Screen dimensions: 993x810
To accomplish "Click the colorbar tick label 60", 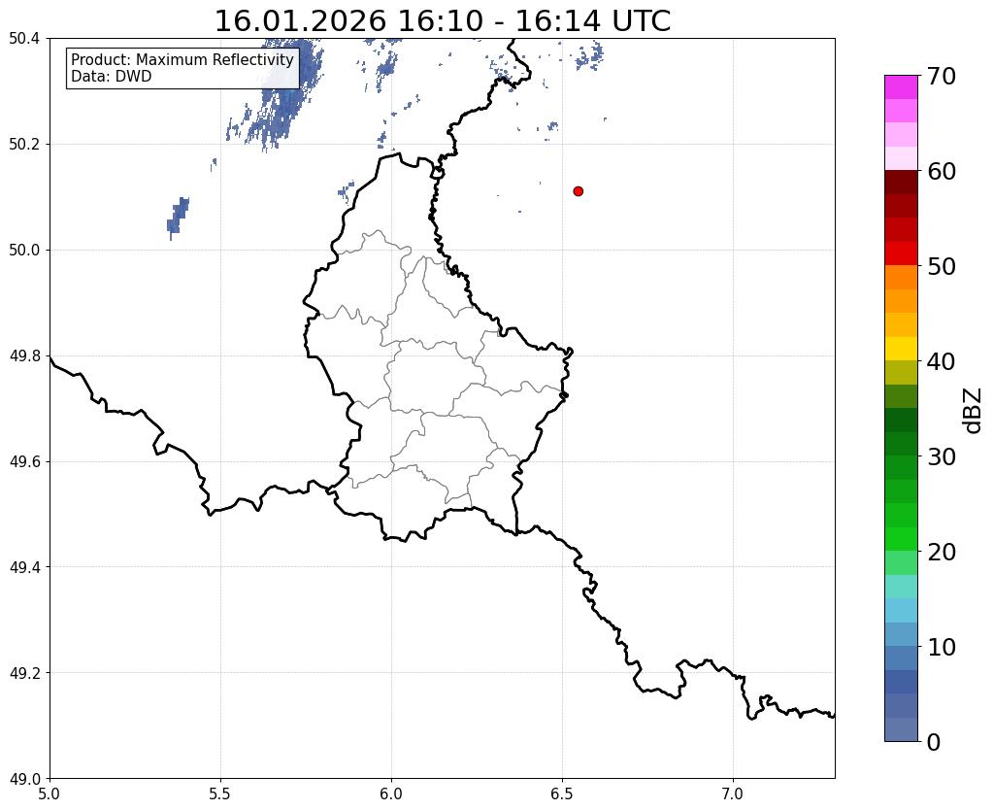I will [942, 171].
